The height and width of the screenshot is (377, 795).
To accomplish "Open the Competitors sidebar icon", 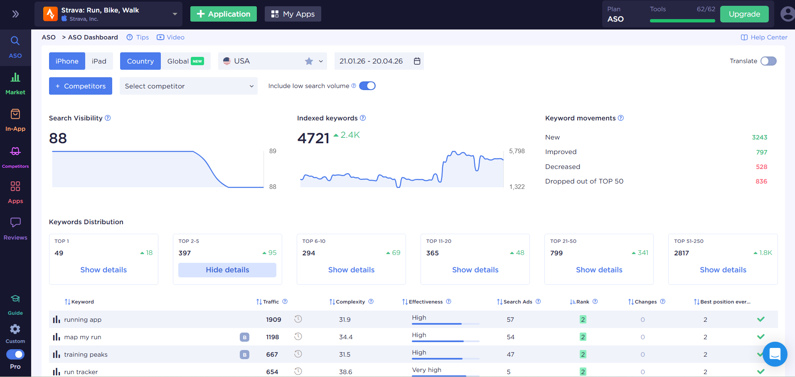I will coord(15,157).
